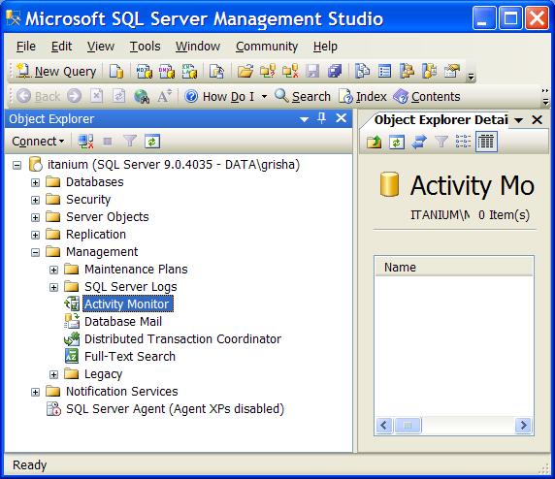Select Distributed Transaction Coordinator node
This screenshot has height=479, width=555.
click(x=182, y=339)
